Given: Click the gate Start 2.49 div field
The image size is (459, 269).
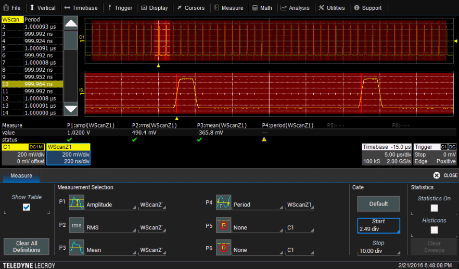Looking at the screenshot, I should pos(378,225).
